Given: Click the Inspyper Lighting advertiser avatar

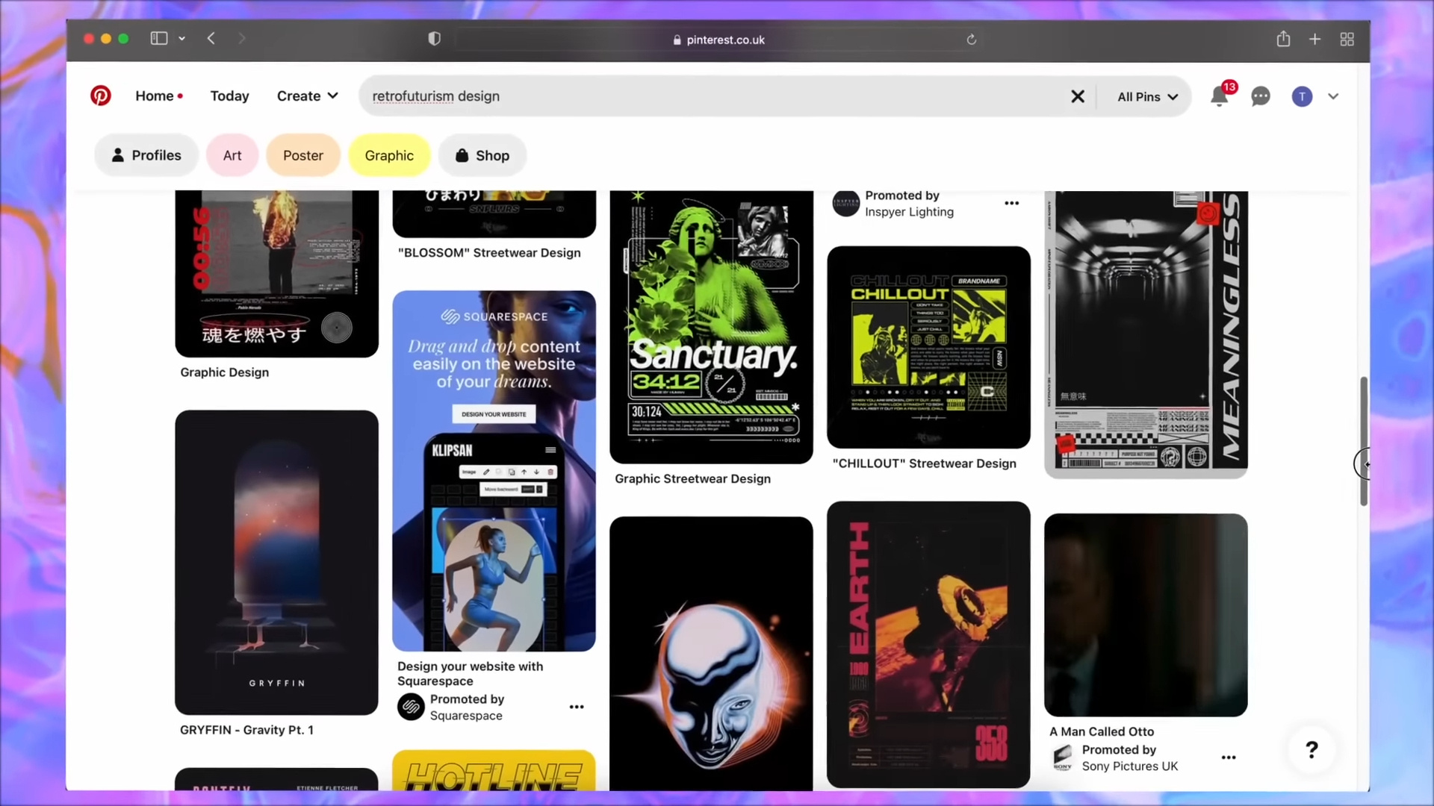Looking at the screenshot, I should [846, 203].
